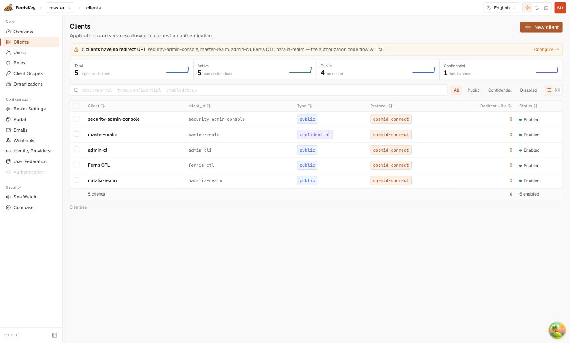Check the admin-cli row checkbox

pyautogui.click(x=77, y=150)
